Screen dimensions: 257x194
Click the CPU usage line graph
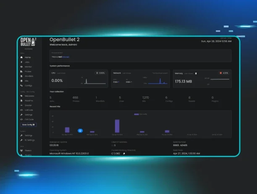tap(95, 81)
